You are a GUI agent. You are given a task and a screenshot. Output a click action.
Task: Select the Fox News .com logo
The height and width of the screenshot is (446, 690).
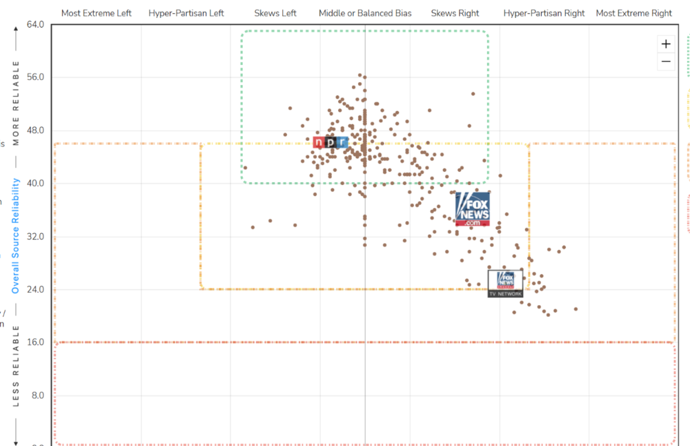[473, 209]
